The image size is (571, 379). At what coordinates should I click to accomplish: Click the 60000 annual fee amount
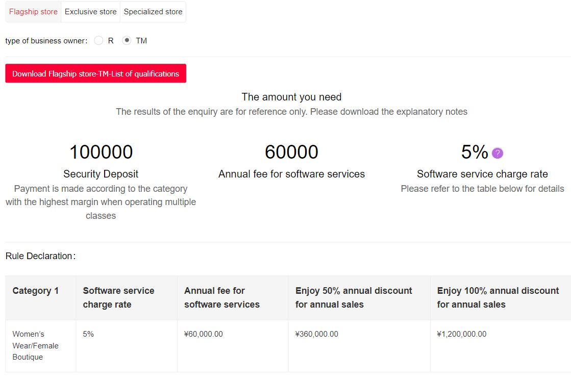coord(291,152)
